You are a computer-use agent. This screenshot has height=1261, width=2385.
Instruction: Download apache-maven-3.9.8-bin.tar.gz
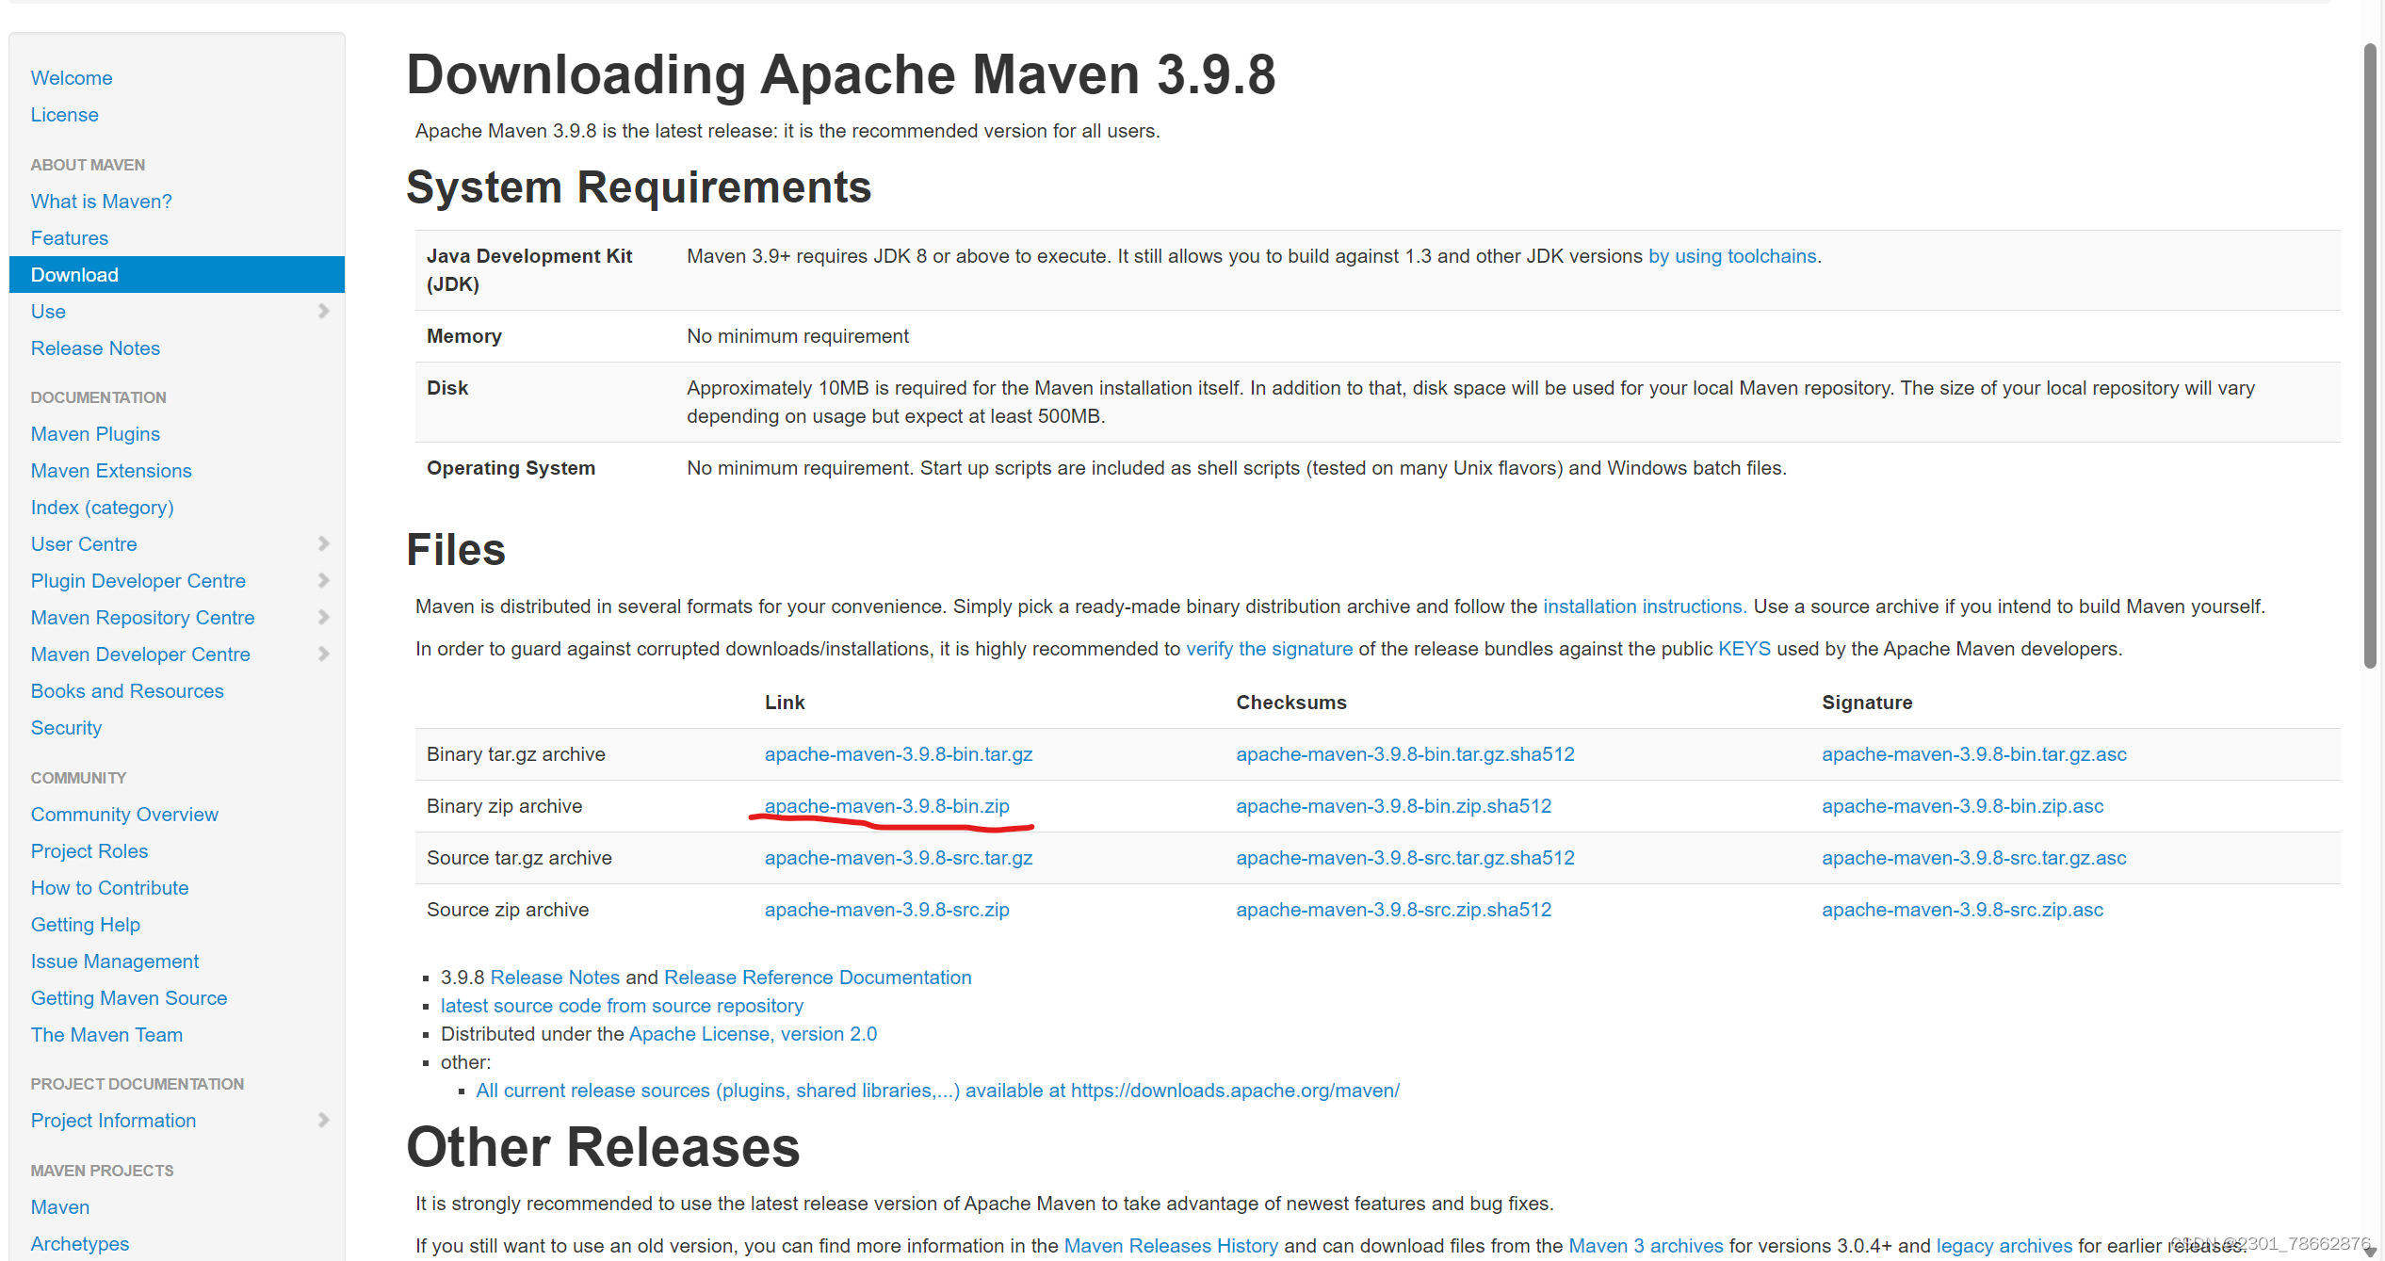[x=899, y=754]
